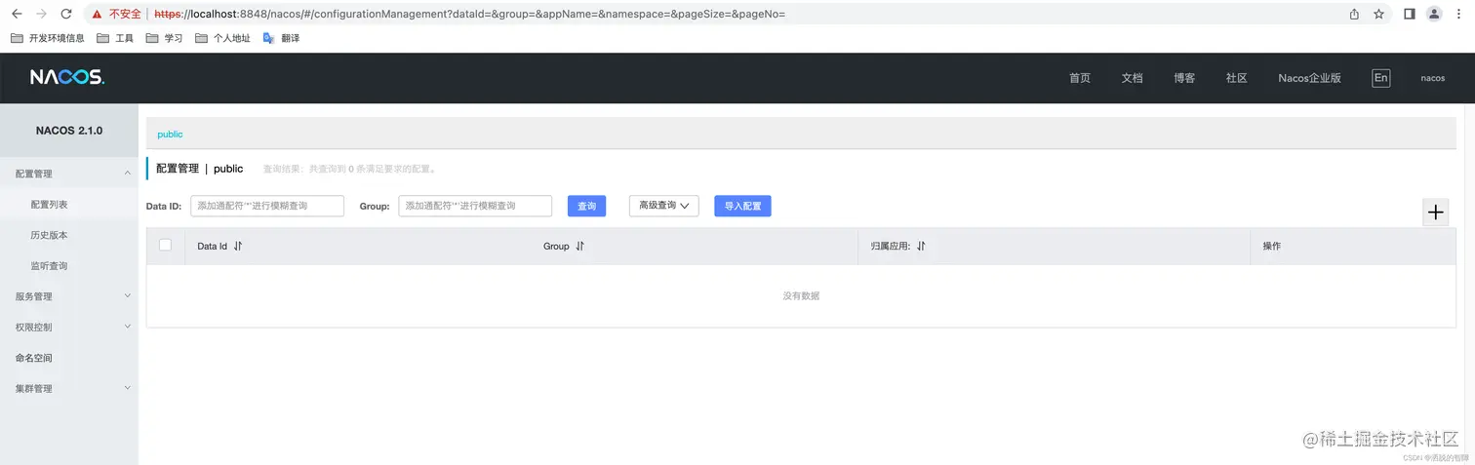Reload the page with refresh icon

coord(66,15)
